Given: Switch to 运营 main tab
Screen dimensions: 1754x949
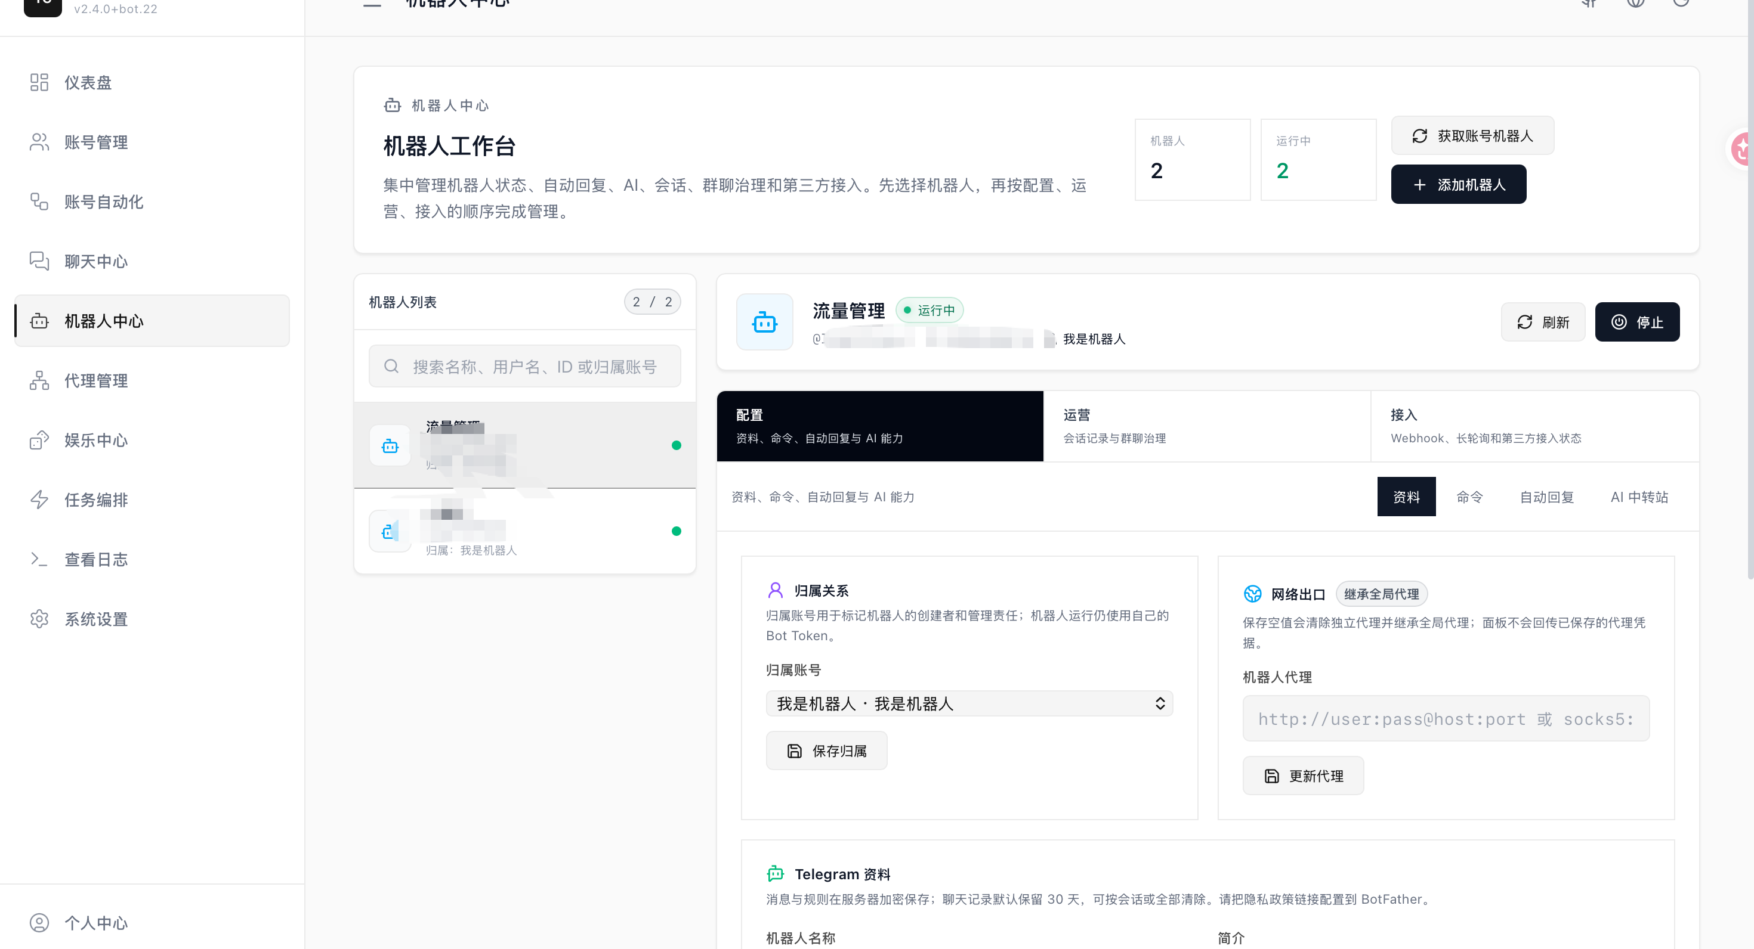Looking at the screenshot, I should click(x=1206, y=427).
